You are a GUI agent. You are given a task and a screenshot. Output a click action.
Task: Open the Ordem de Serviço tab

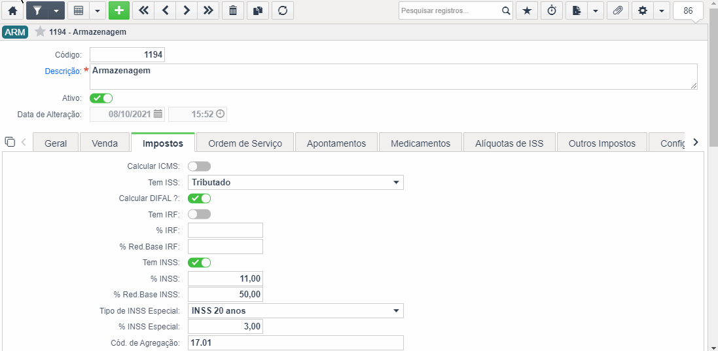coord(245,143)
